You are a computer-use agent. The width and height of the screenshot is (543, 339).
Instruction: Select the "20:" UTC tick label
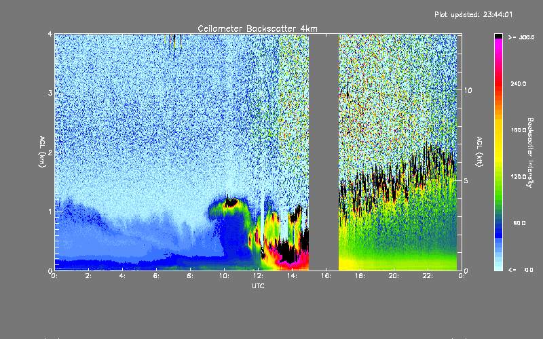[394, 276]
